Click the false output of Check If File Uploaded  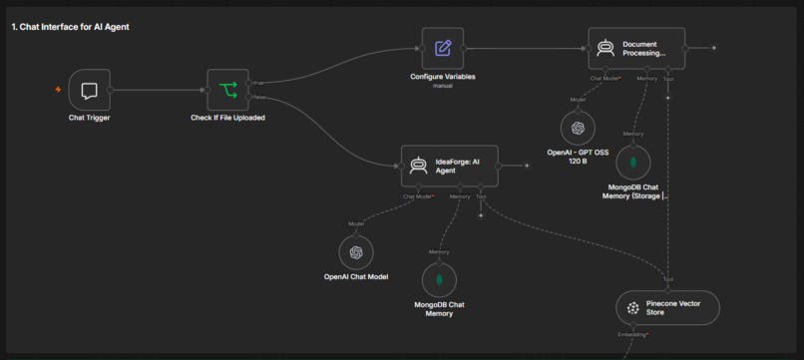tap(248, 97)
